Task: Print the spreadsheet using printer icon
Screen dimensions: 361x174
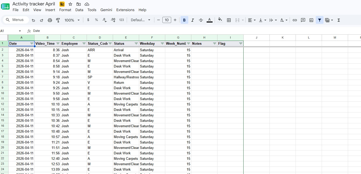Action: (x=50, y=20)
